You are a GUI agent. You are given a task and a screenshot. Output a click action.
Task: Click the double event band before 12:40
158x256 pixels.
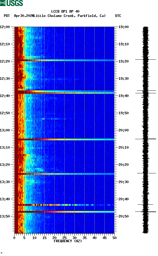coord(64,92)
